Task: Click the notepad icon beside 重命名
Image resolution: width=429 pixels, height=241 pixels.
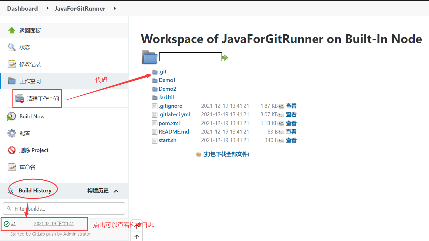Action: pyautogui.click(x=12, y=167)
